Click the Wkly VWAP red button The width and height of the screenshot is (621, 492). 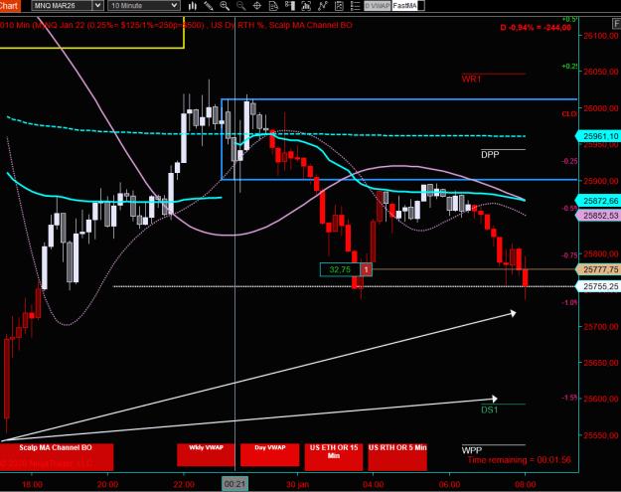pyautogui.click(x=206, y=455)
